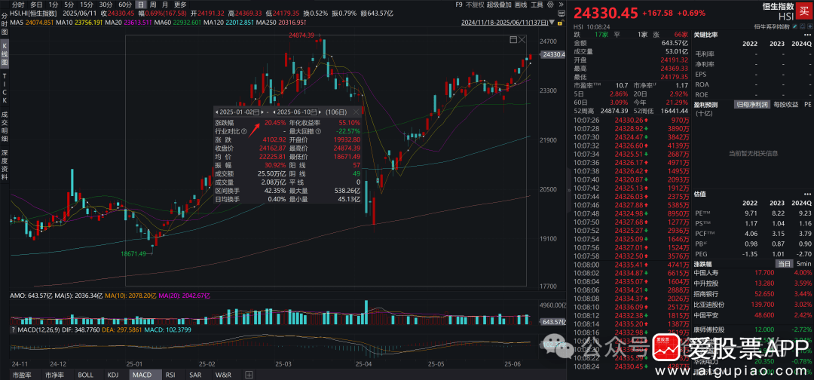The image size is (814, 380).
Task: Select 月 monthly period
Action: [164, 5]
